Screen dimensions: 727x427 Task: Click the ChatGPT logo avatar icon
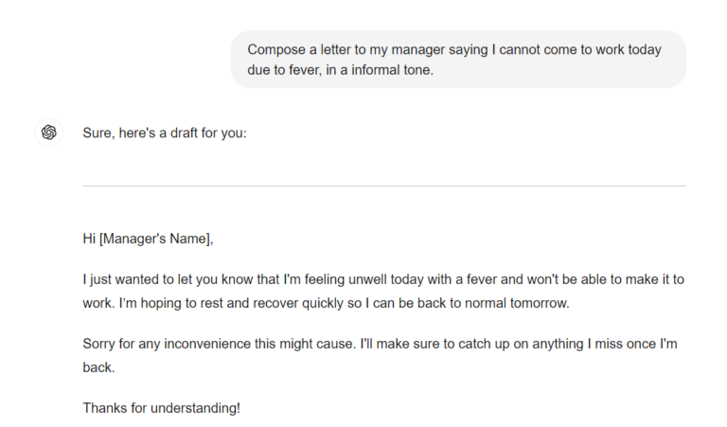(48, 133)
